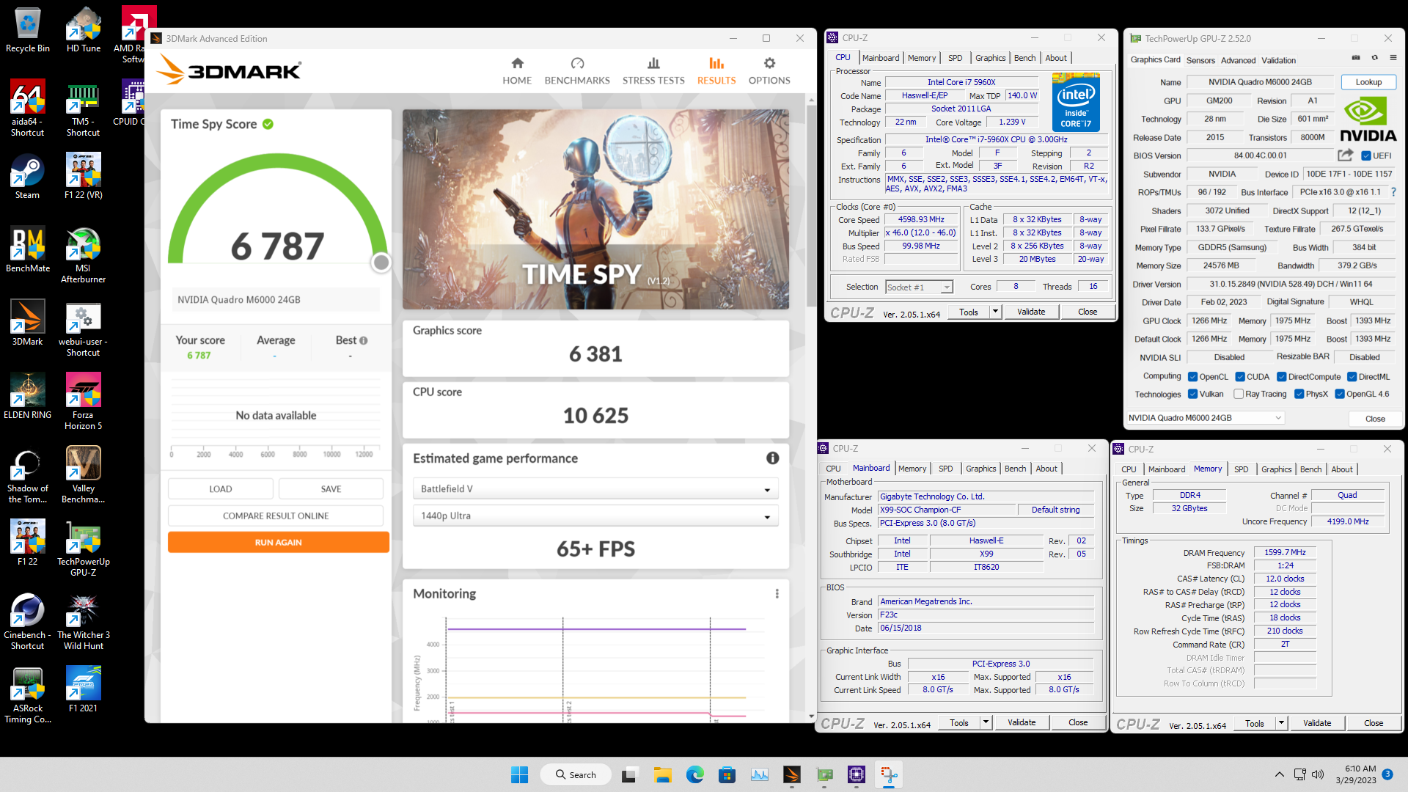1408x792 pixels.
Task: Toggle the Vulkan checkbox
Action: 1193,394
